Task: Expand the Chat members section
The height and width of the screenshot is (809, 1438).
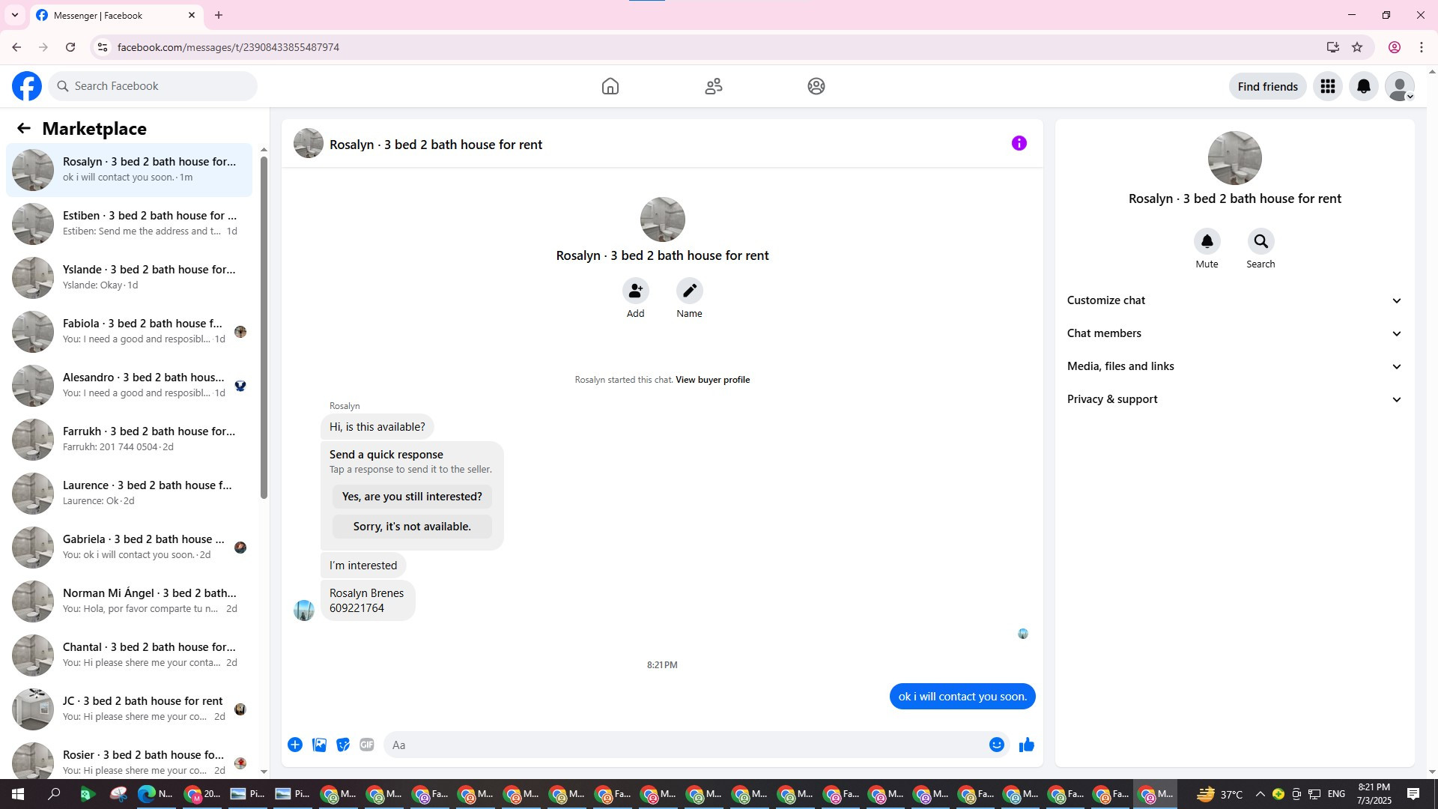Action: click(1234, 333)
